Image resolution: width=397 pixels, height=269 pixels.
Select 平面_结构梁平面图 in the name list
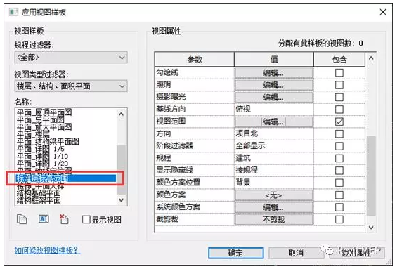(48, 141)
